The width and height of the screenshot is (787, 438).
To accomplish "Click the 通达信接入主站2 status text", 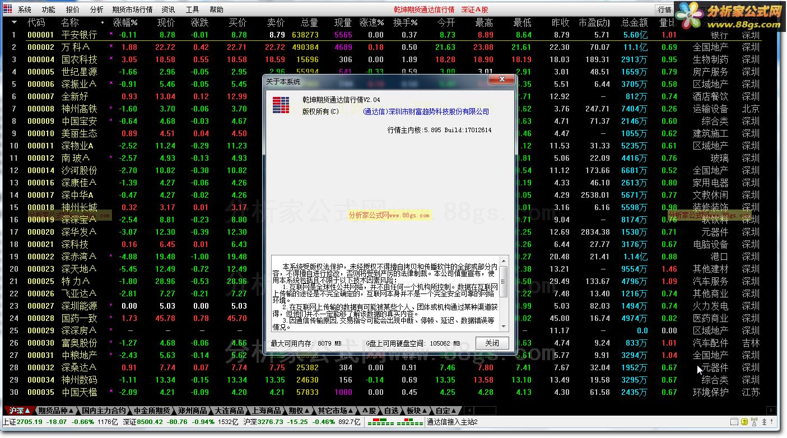I will click(452, 422).
